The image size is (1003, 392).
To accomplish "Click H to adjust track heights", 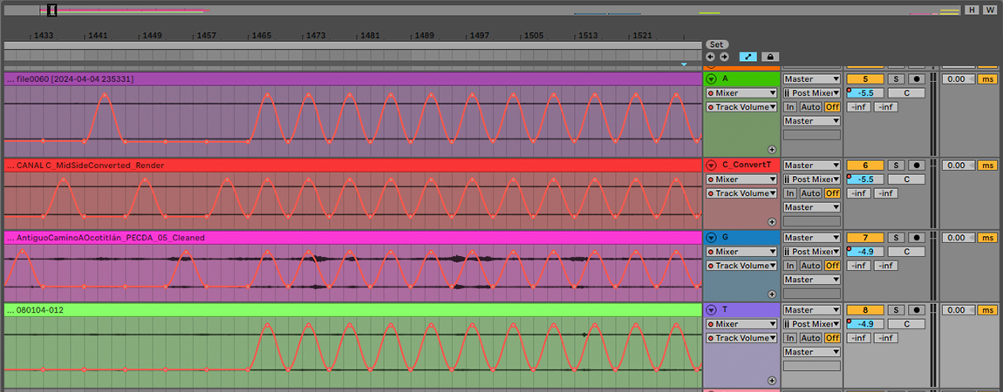I will click(972, 10).
